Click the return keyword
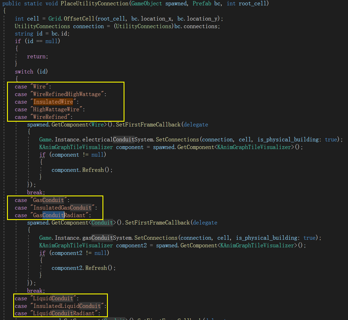The width and height of the screenshot is (348, 320). [x=36, y=57]
